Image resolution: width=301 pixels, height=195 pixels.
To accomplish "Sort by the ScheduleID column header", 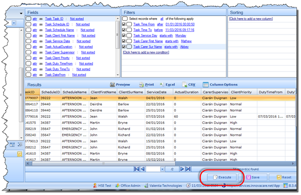I will (51, 92).
